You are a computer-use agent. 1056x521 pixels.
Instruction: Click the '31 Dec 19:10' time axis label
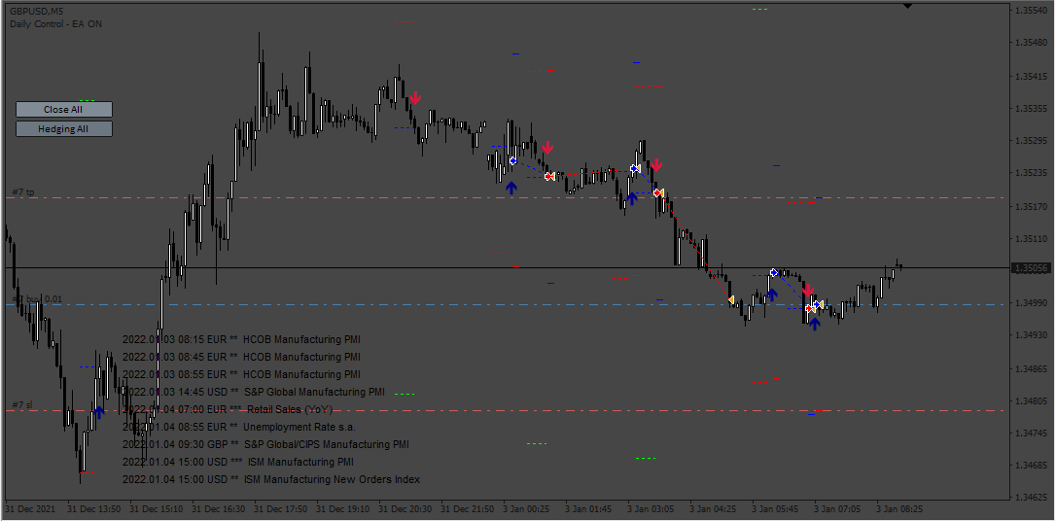point(343,509)
